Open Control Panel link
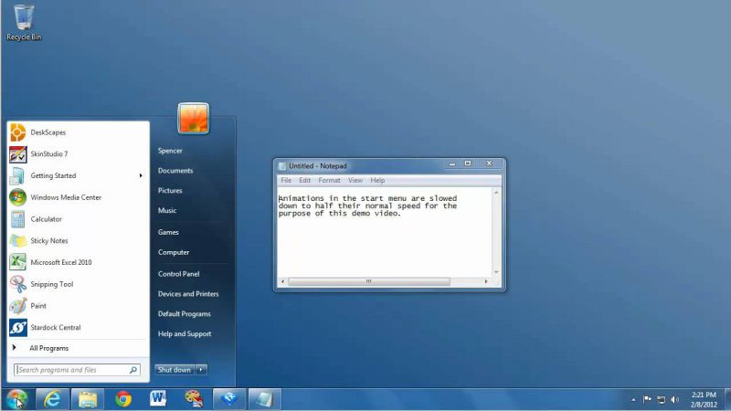 (x=178, y=274)
